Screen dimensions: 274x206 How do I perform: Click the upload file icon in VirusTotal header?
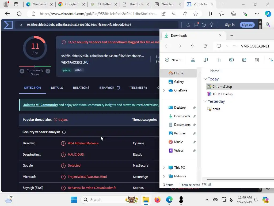pos(188,25)
